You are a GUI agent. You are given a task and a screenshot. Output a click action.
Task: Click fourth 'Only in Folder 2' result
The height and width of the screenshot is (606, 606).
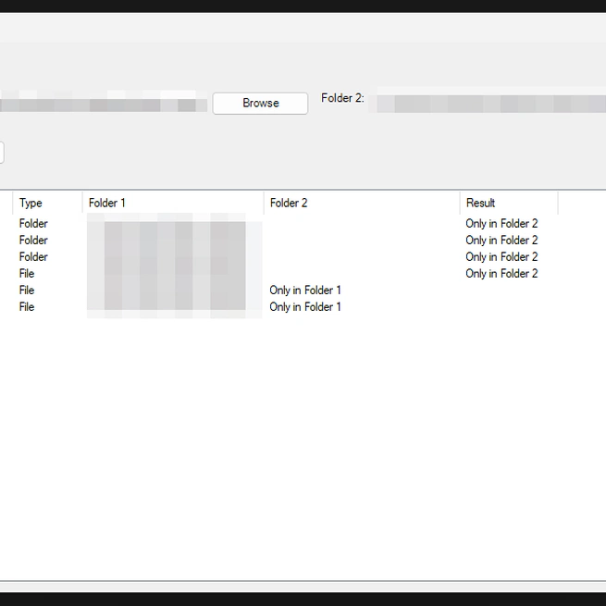[x=501, y=273]
